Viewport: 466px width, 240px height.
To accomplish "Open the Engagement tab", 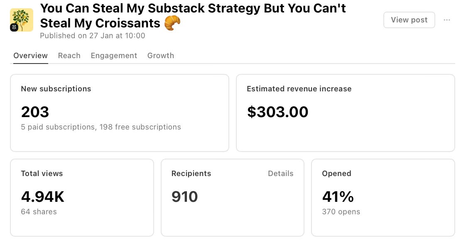I will [x=114, y=56].
